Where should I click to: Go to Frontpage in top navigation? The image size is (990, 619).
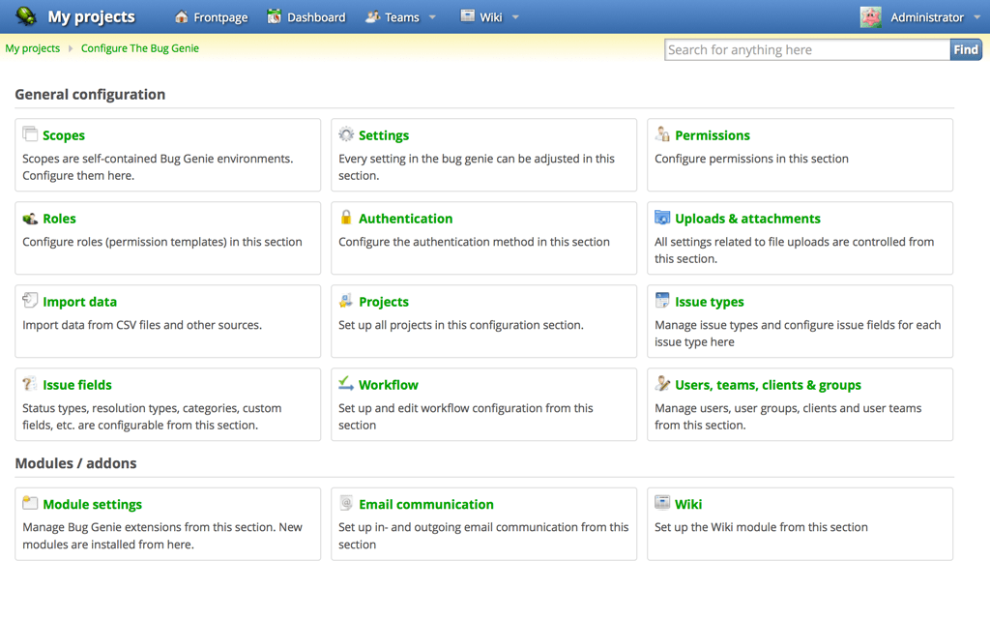211,17
